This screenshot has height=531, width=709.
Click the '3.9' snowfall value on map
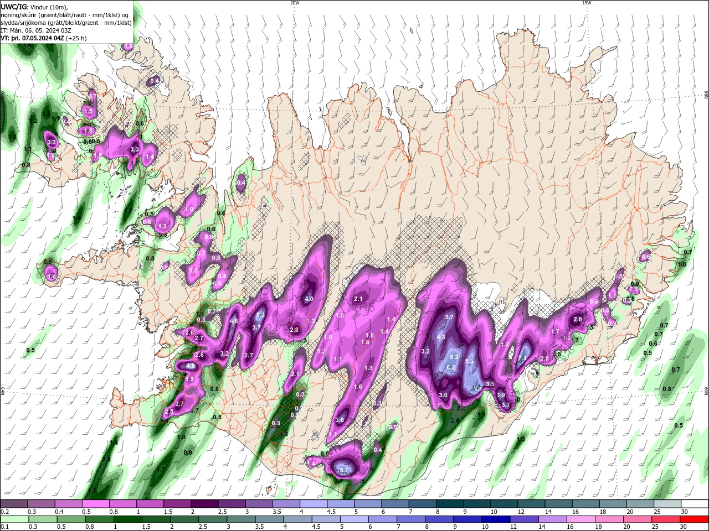tap(500, 395)
